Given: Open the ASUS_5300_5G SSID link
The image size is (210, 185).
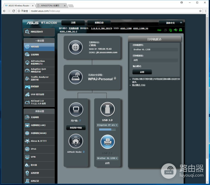Looking at the screenshot, I should click(x=141, y=28).
